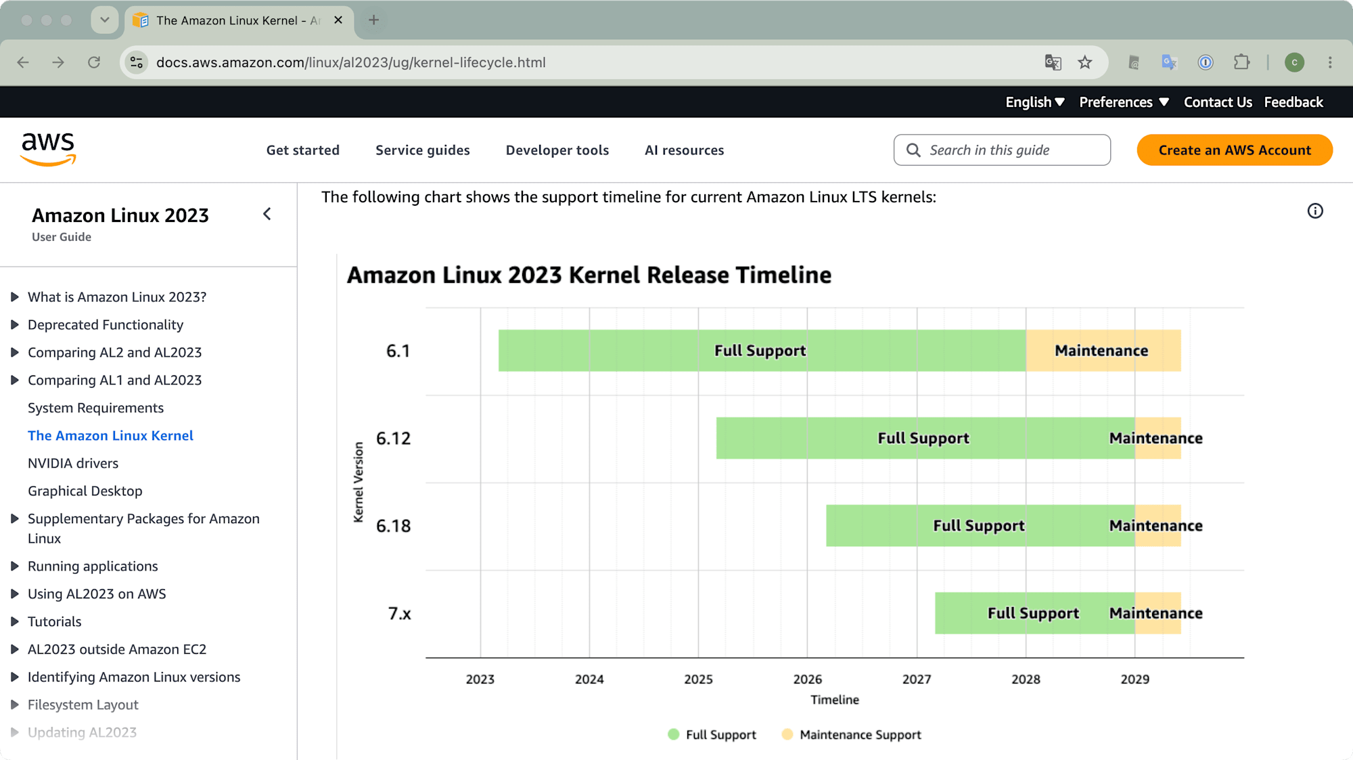This screenshot has width=1353, height=760.
Task: Open the Google Translate page icon
Action: [x=1053, y=62]
